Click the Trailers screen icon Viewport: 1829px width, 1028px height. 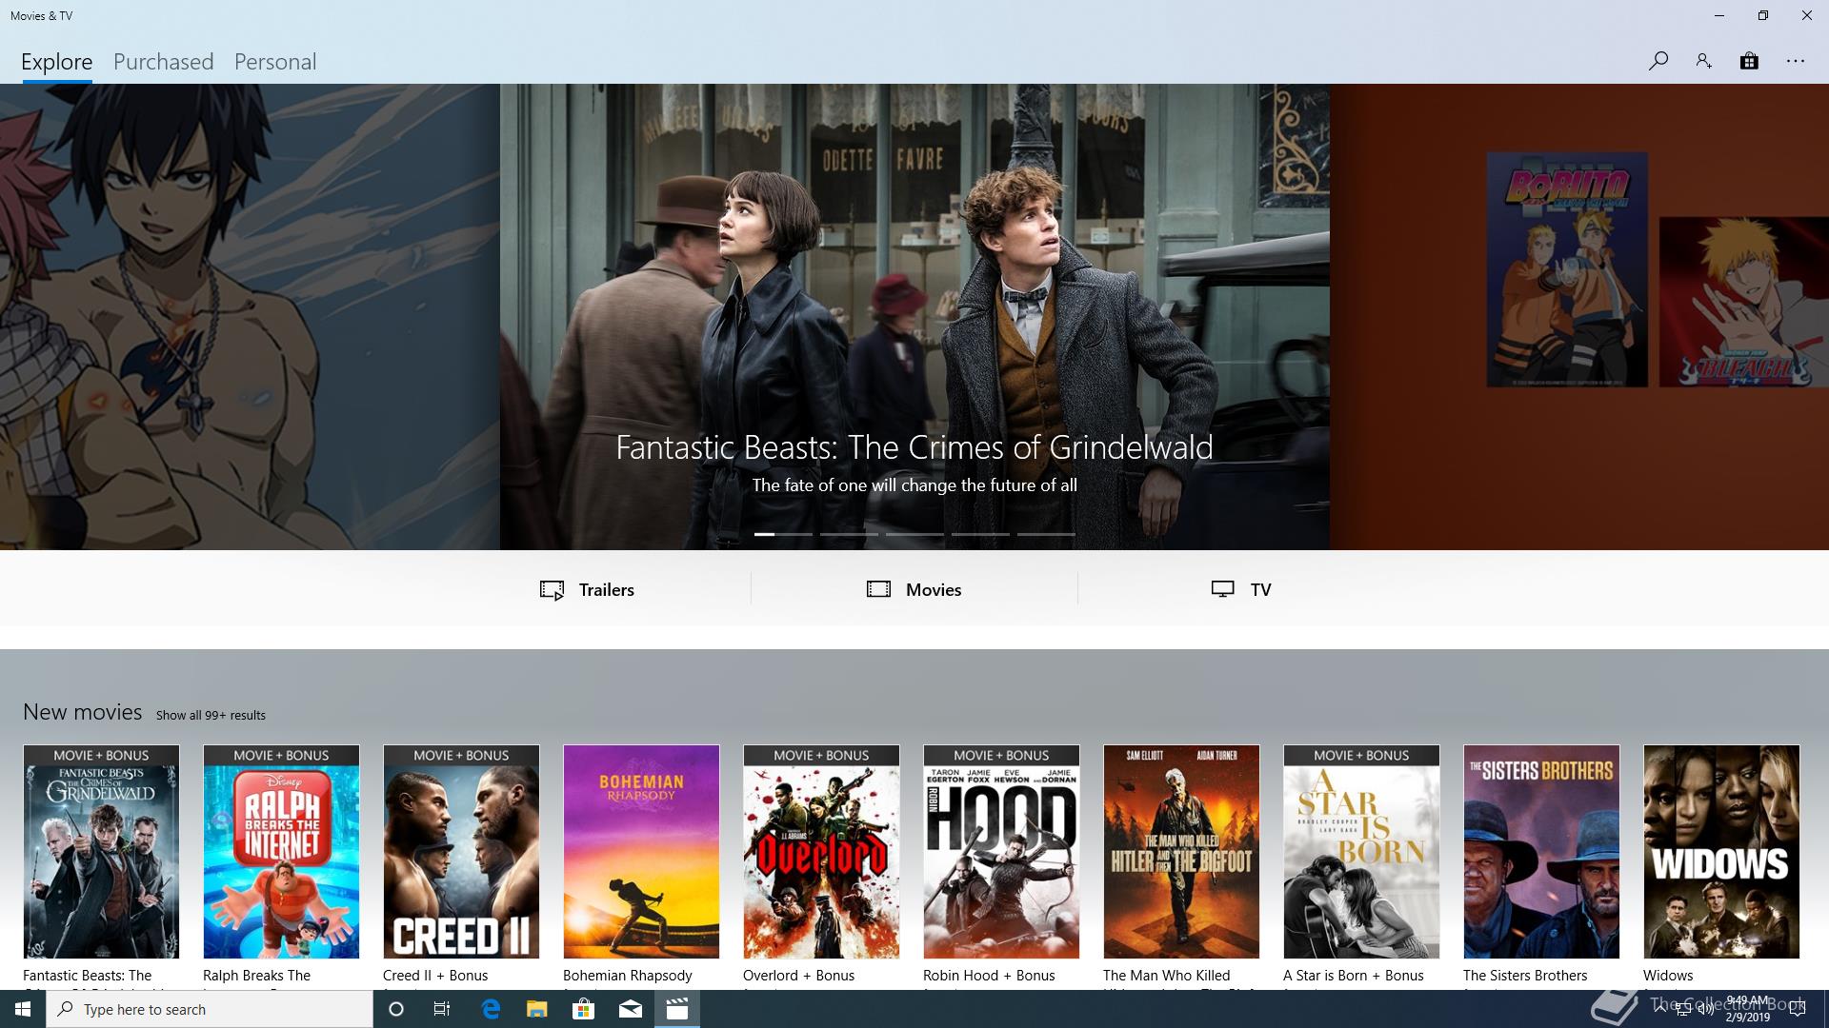pyautogui.click(x=552, y=590)
